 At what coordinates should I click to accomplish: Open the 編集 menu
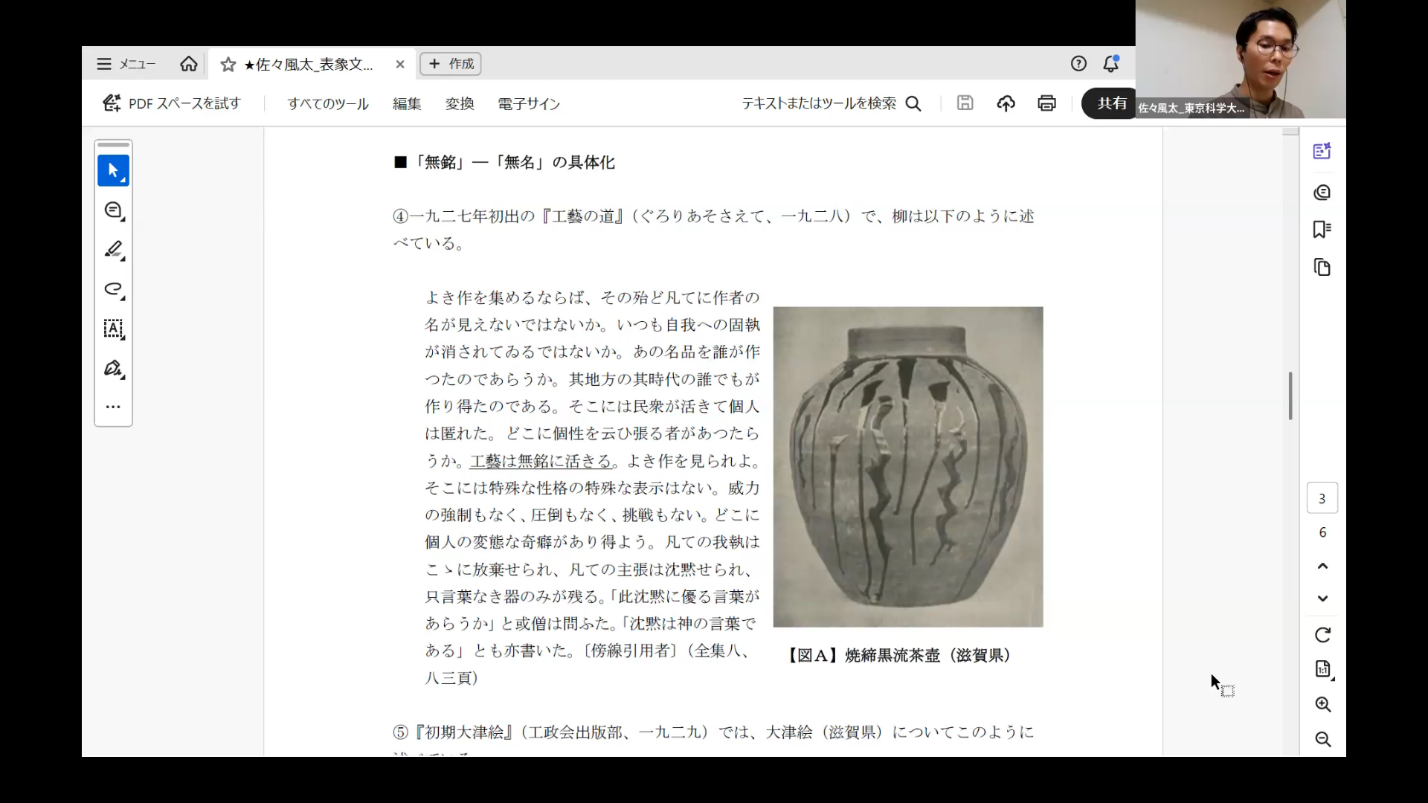point(407,104)
